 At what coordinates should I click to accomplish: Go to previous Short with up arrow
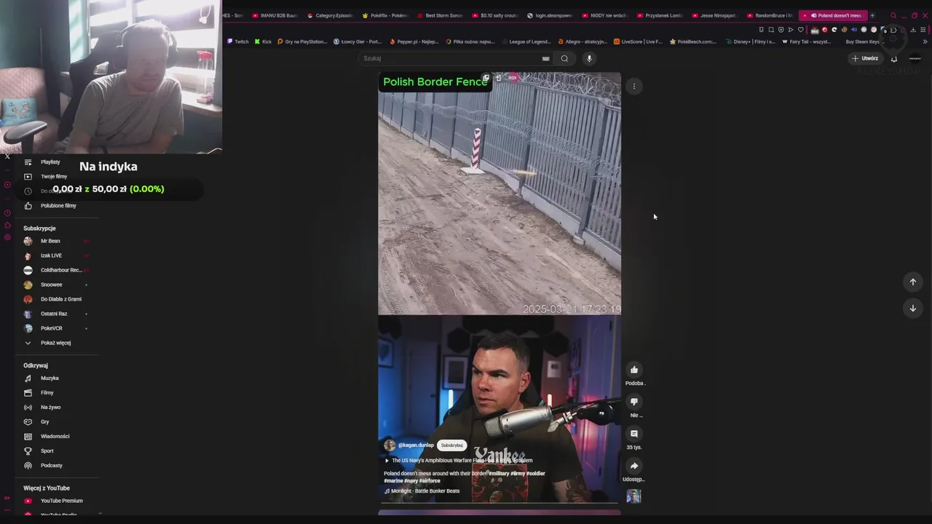pyautogui.click(x=912, y=282)
